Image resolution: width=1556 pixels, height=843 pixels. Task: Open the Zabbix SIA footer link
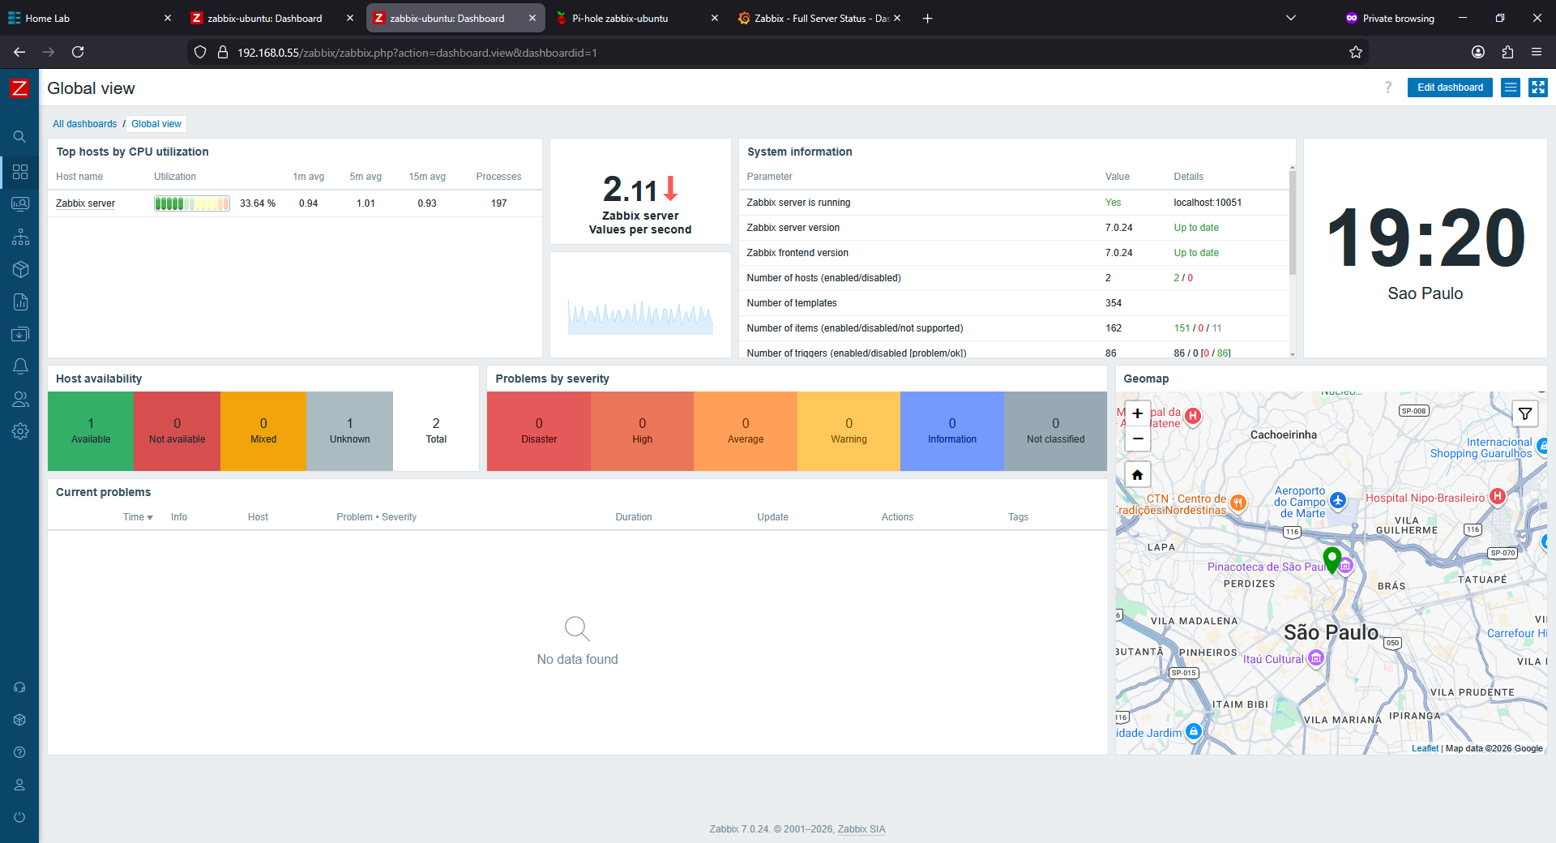point(861,829)
